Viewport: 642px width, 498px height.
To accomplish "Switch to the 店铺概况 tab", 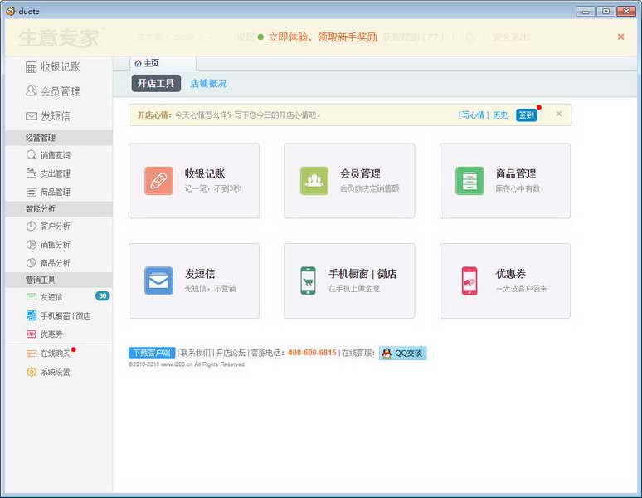I will 208,84.
